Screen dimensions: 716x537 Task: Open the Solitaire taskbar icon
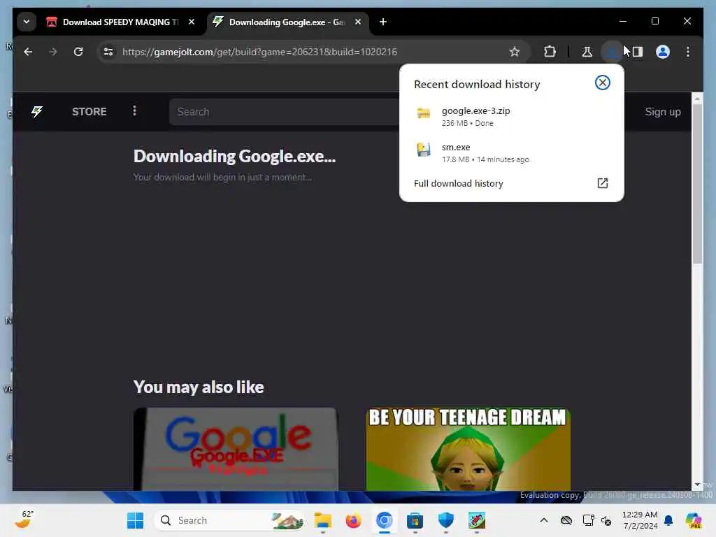tap(477, 520)
